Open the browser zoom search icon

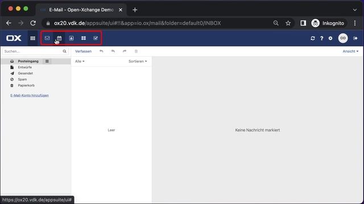276,23
